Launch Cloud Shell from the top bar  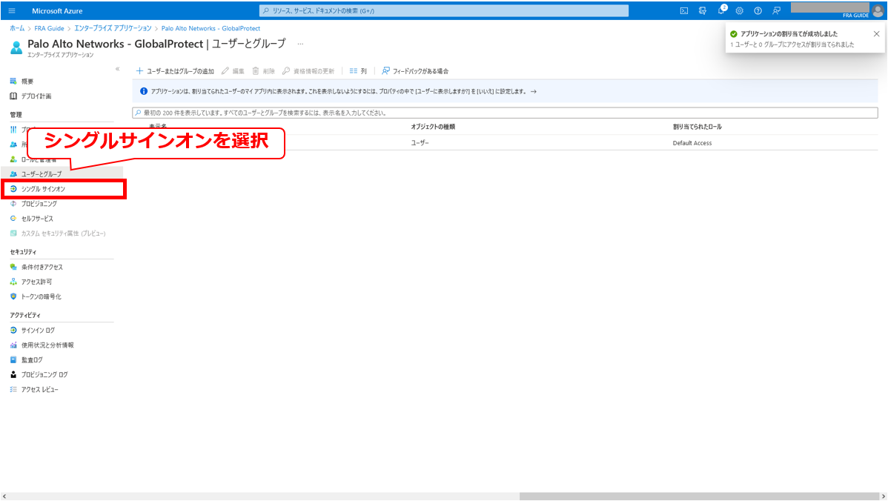pos(684,11)
